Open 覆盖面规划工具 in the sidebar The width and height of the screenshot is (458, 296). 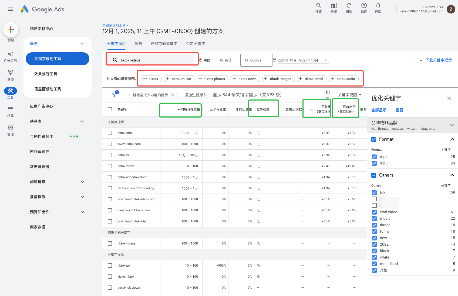(x=48, y=89)
